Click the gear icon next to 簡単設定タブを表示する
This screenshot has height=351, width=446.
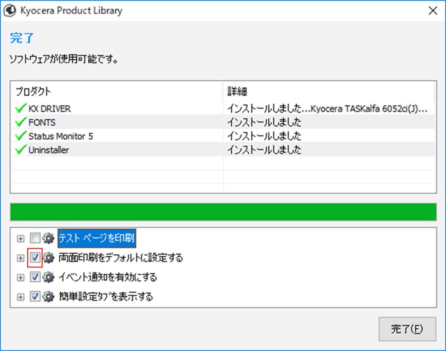48,296
